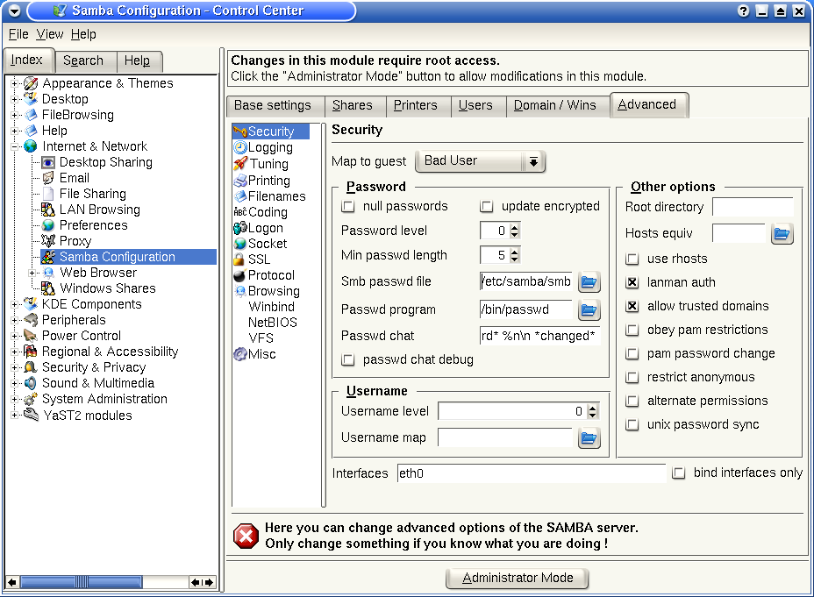The width and height of the screenshot is (814, 597).
Task: Open the Coding ABC icon entry
Action: point(240,212)
